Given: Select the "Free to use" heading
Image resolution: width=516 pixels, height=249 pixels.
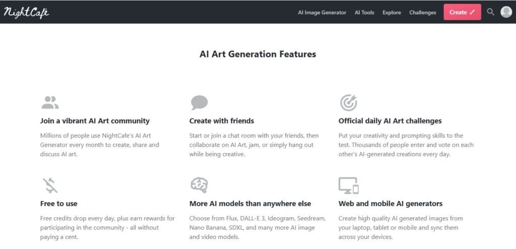Looking at the screenshot, I should coord(58,204).
